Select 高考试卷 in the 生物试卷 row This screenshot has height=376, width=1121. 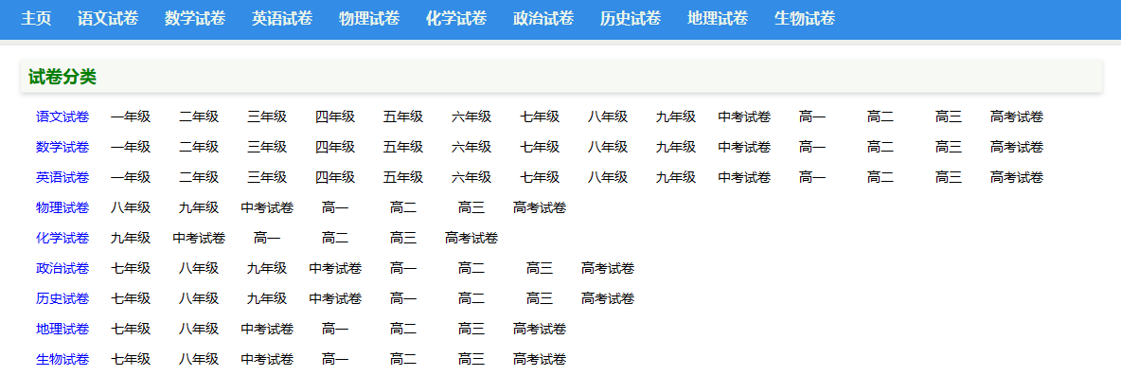[x=540, y=359]
